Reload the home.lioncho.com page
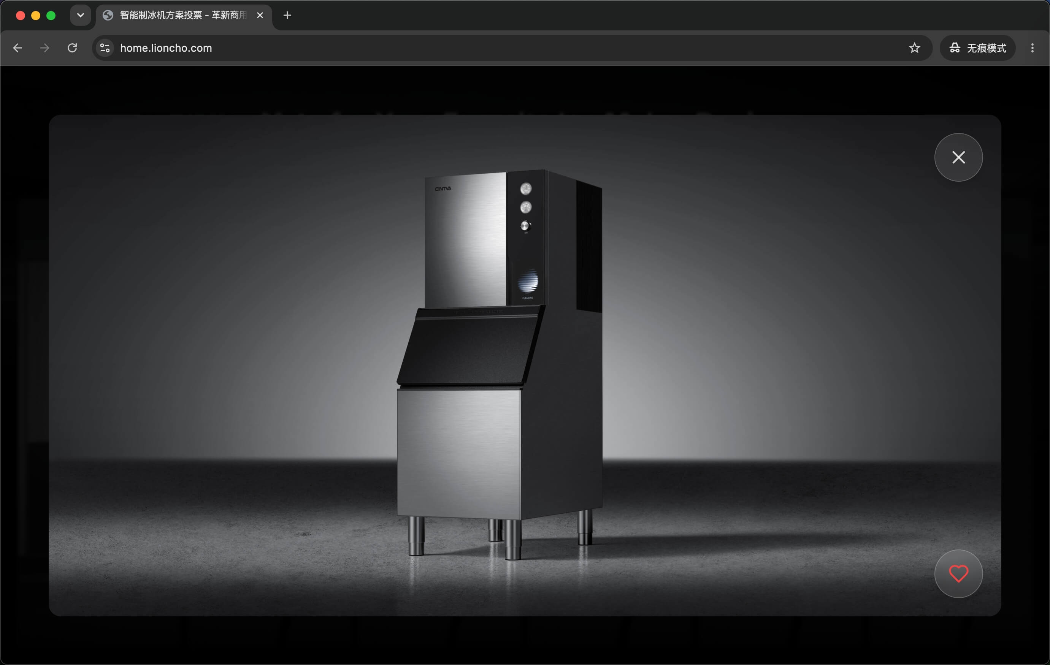Viewport: 1050px width, 665px height. coord(72,48)
